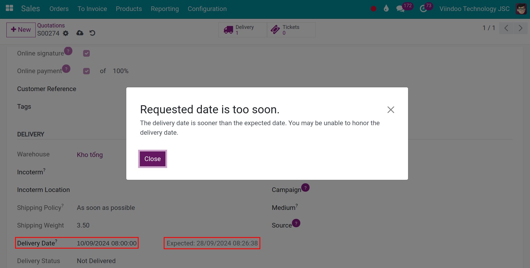Screen dimensions: 530x268
Task: Open the Delivery smart button with truck icon
Action: [243, 30]
